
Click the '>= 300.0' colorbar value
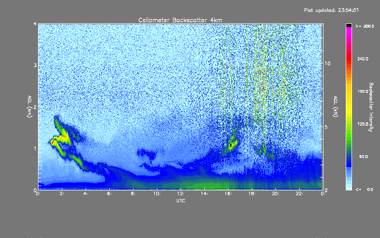tap(365, 26)
